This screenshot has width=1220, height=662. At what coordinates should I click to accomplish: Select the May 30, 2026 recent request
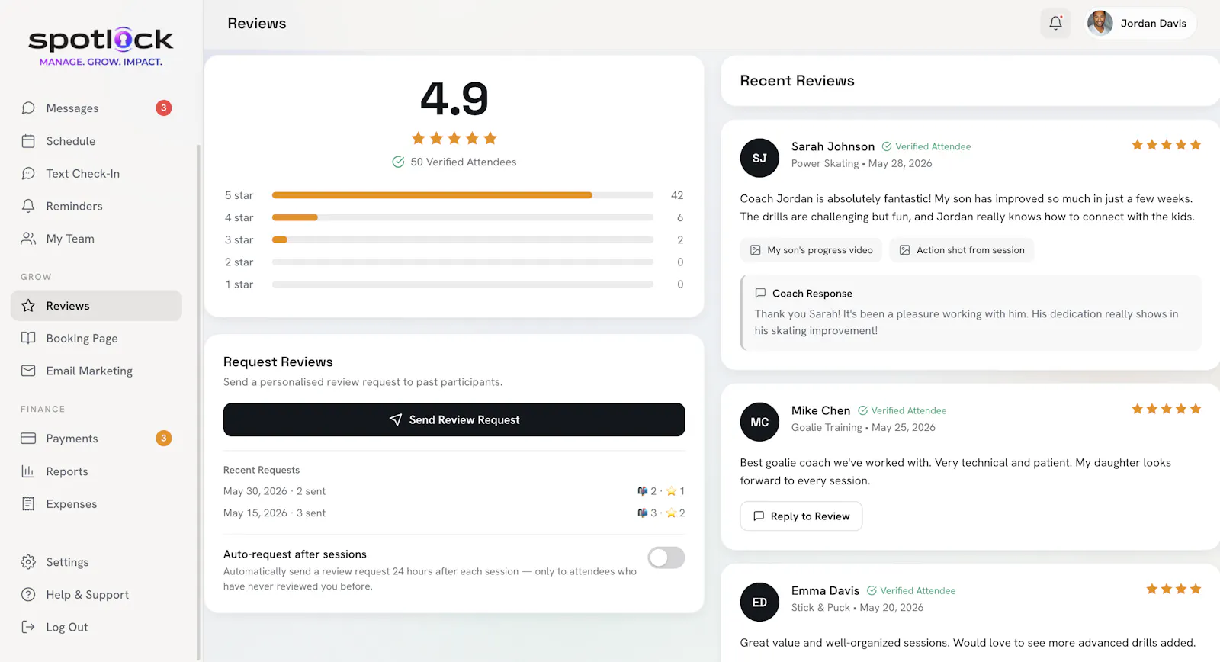click(454, 491)
